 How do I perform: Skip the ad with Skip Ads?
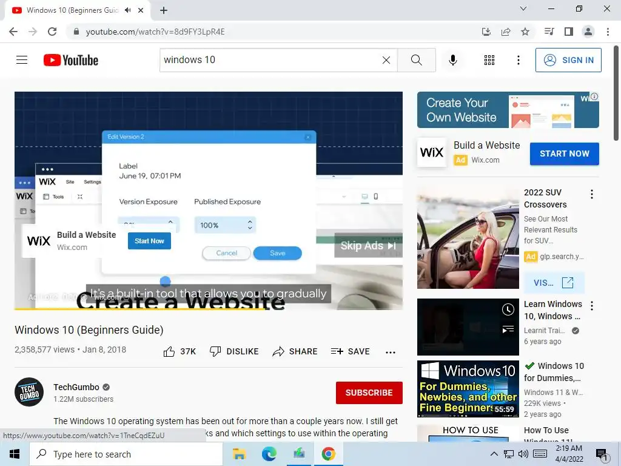click(368, 246)
